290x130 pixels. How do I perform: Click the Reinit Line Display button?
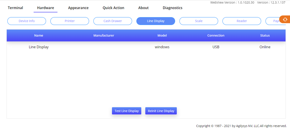pos(161,111)
